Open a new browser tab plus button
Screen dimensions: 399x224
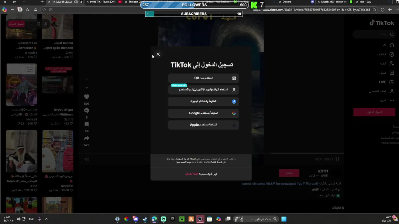point(42,2)
